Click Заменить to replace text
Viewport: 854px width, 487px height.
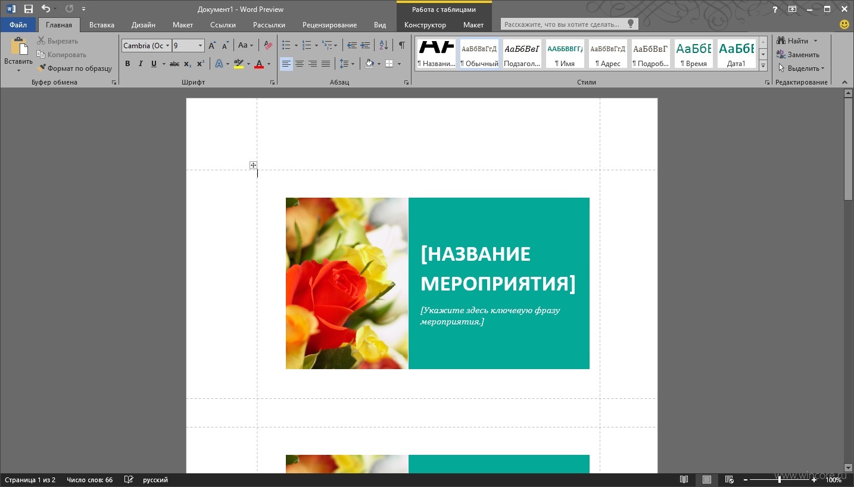[798, 55]
